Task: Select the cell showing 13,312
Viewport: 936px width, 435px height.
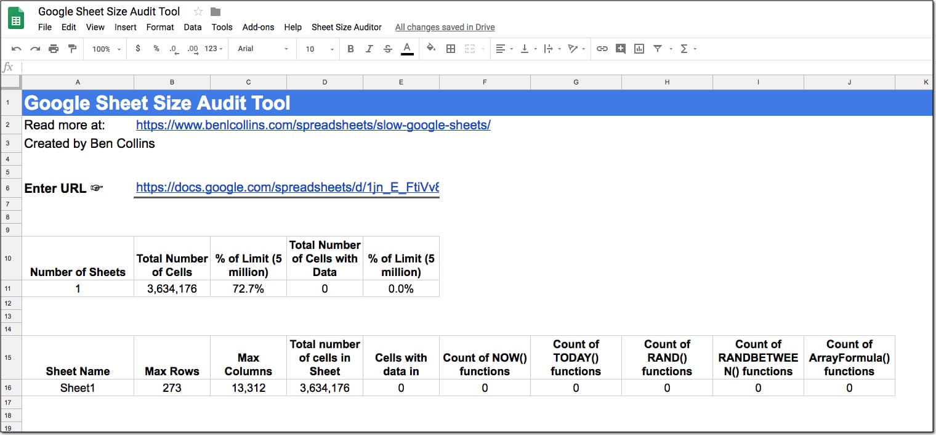Action: 248,388
